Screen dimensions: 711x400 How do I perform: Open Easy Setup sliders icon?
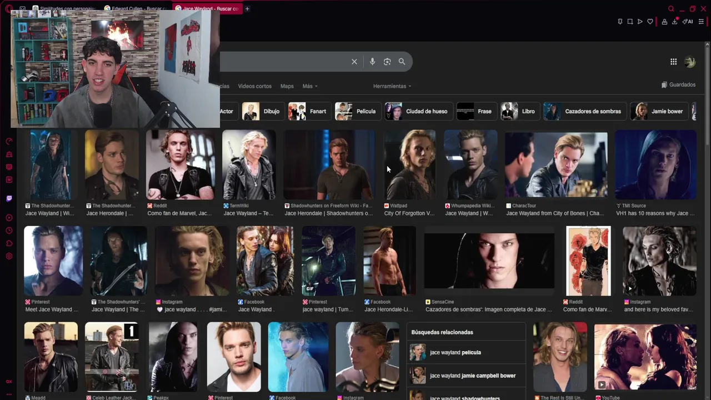pyautogui.click(x=701, y=22)
